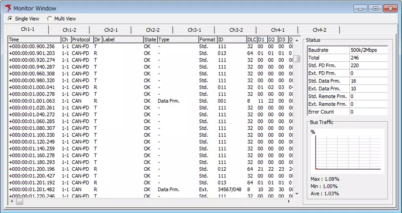402x213 pixels.
Task: Maximize the Monitor Window
Action: (375, 8)
